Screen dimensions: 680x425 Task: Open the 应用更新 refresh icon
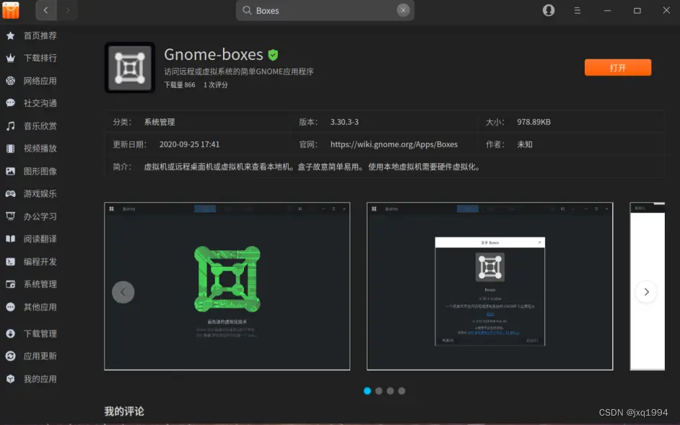point(10,356)
